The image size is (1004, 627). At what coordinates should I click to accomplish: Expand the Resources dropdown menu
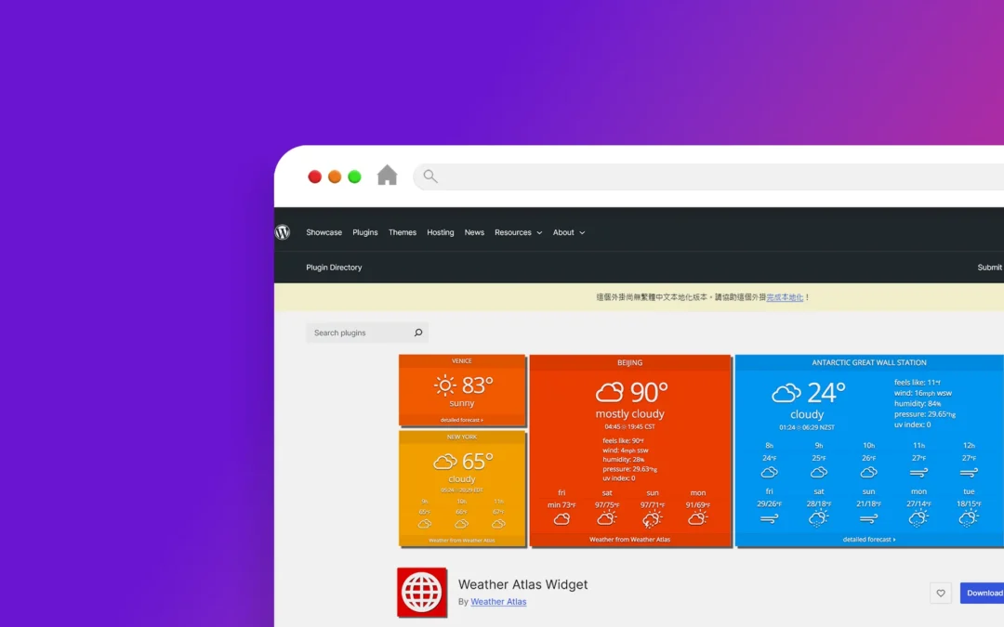click(x=518, y=232)
